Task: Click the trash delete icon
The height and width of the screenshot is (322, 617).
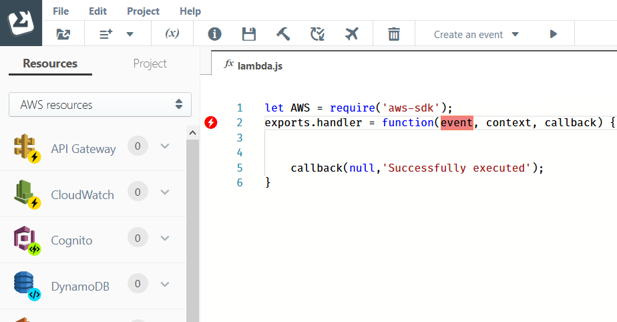Action: 394,34
